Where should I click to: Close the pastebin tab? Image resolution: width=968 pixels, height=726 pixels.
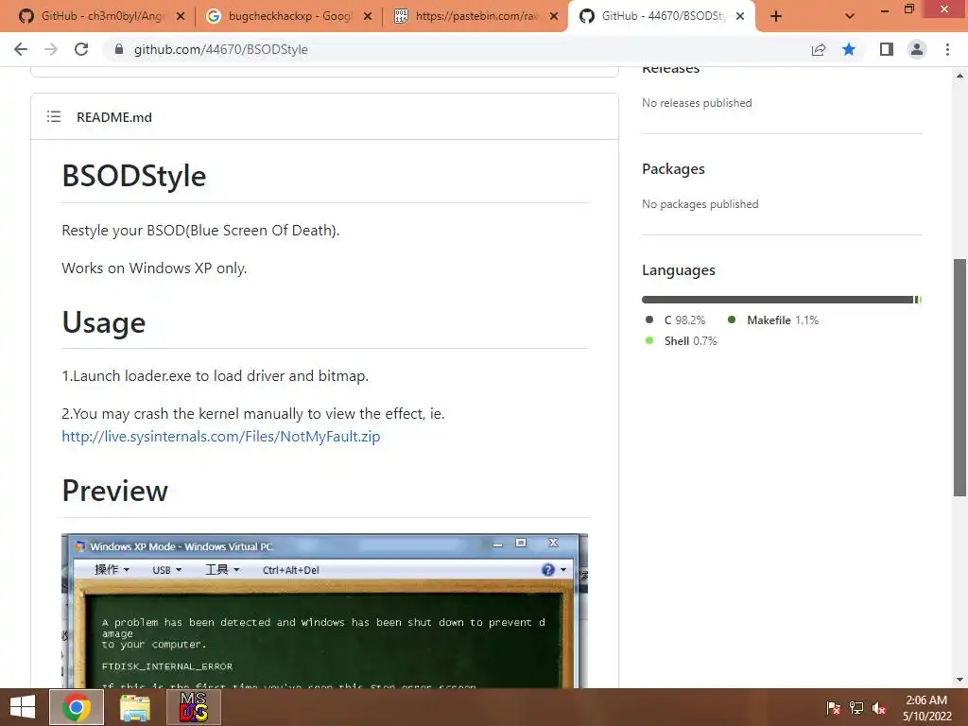[x=554, y=16]
